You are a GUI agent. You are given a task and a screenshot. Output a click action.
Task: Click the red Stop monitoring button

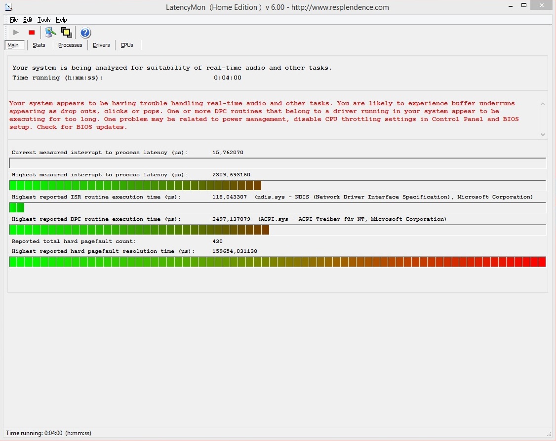(32, 33)
